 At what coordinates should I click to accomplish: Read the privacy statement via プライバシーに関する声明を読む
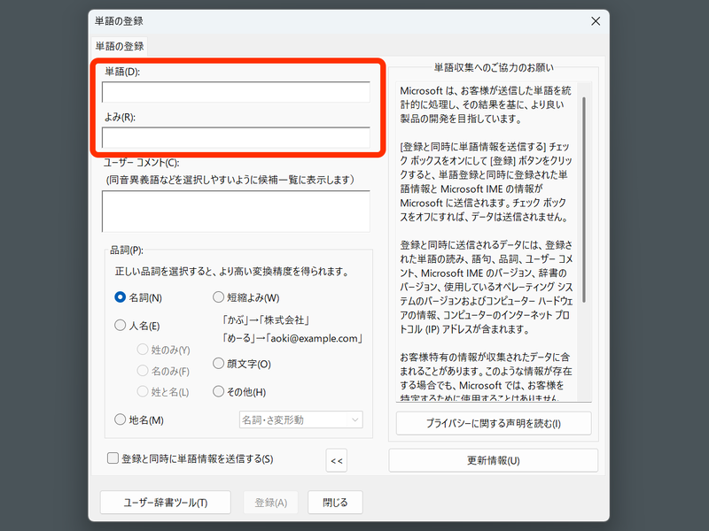pyautogui.click(x=494, y=423)
